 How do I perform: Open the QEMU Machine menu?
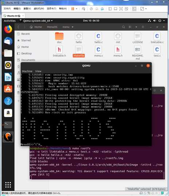coord(27,71)
